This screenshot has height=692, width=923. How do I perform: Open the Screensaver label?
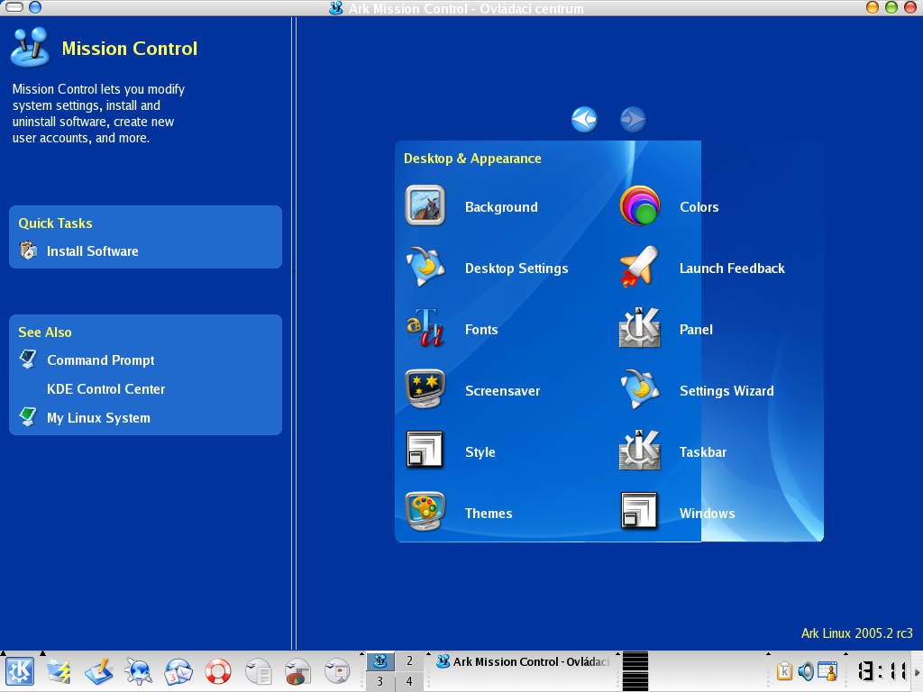click(503, 391)
